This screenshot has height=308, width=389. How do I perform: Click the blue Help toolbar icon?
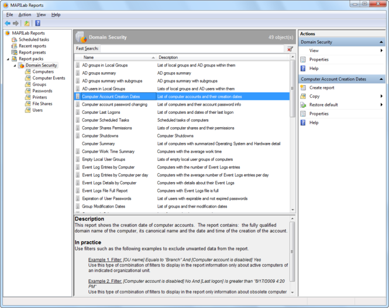[x=37, y=23]
